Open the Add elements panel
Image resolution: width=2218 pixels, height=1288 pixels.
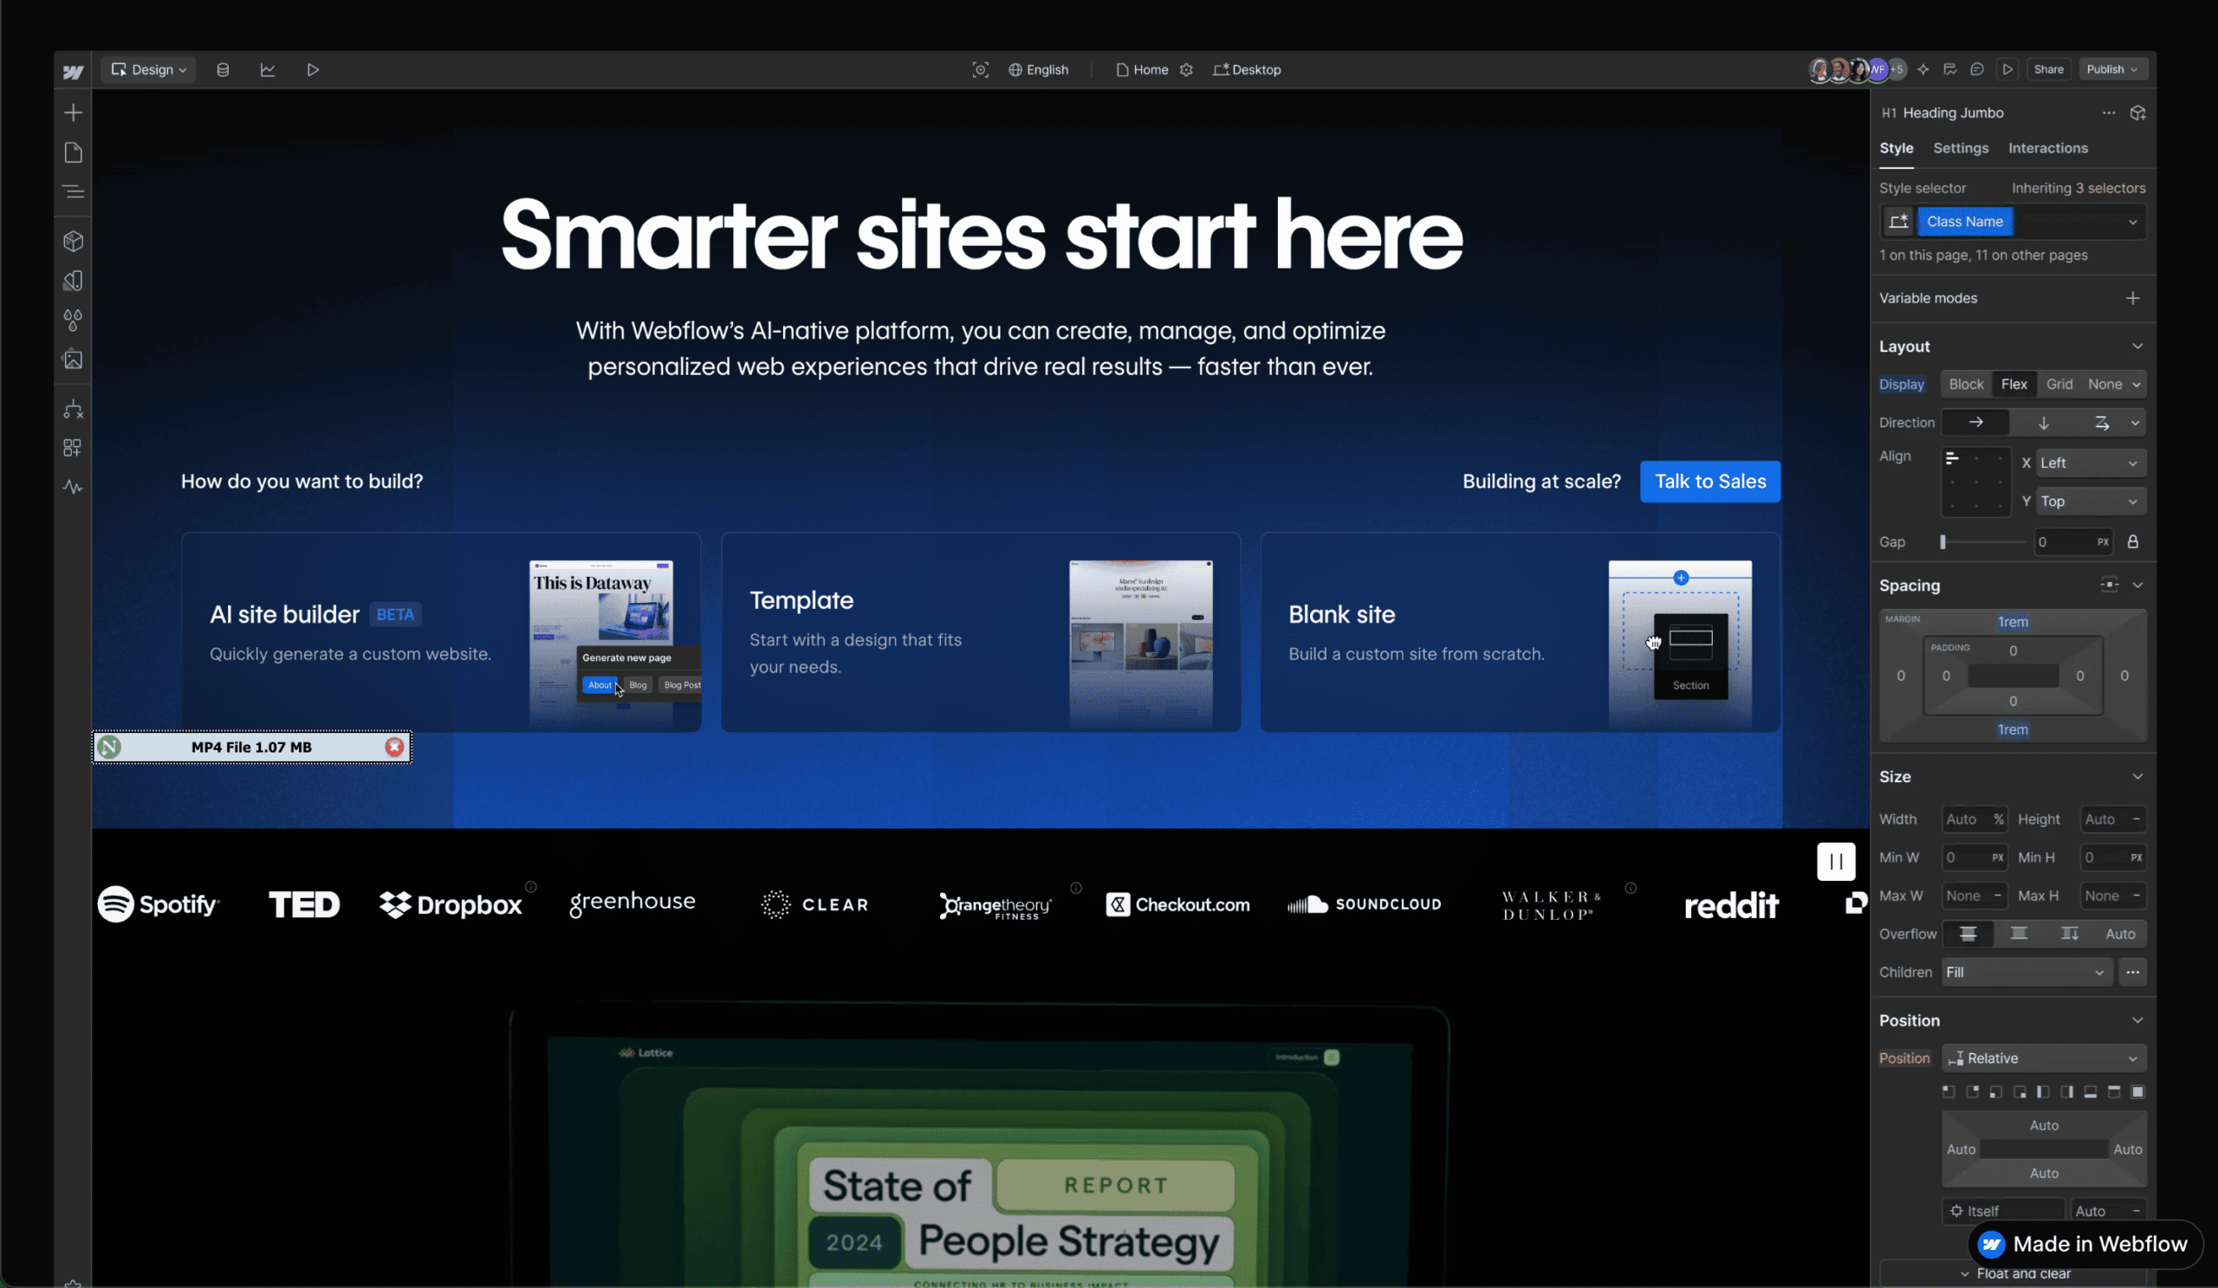[x=73, y=113]
